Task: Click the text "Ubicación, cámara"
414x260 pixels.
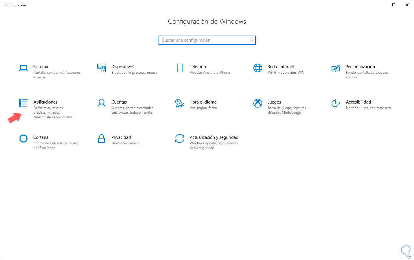Action: [x=126, y=143]
